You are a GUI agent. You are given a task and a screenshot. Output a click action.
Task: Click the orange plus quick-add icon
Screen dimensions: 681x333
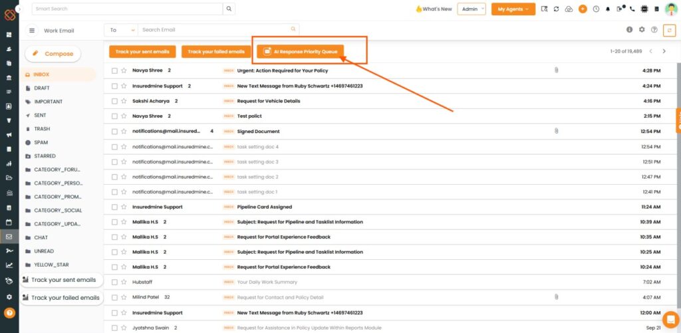583,9
